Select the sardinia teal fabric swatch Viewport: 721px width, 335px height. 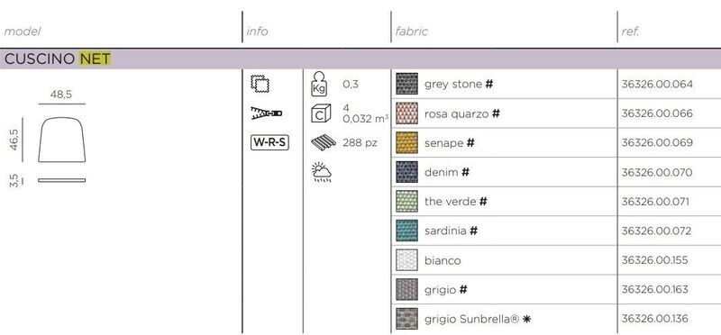[x=407, y=231]
